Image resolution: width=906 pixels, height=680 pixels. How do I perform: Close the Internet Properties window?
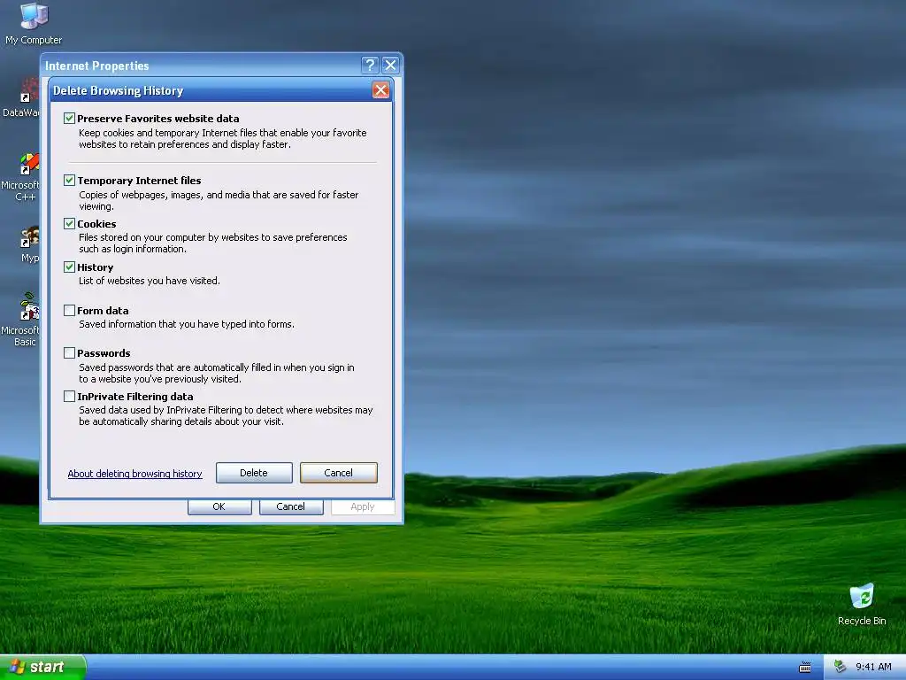tap(390, 65)
